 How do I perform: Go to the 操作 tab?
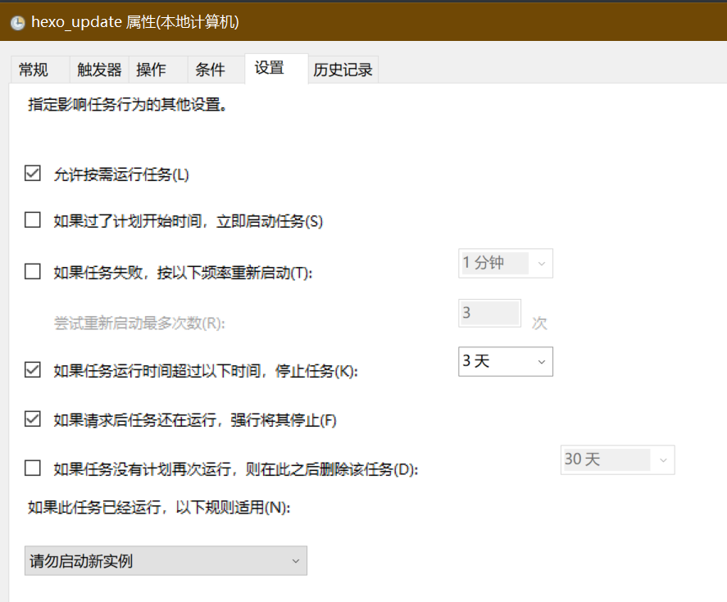click(x=158, y=70)
